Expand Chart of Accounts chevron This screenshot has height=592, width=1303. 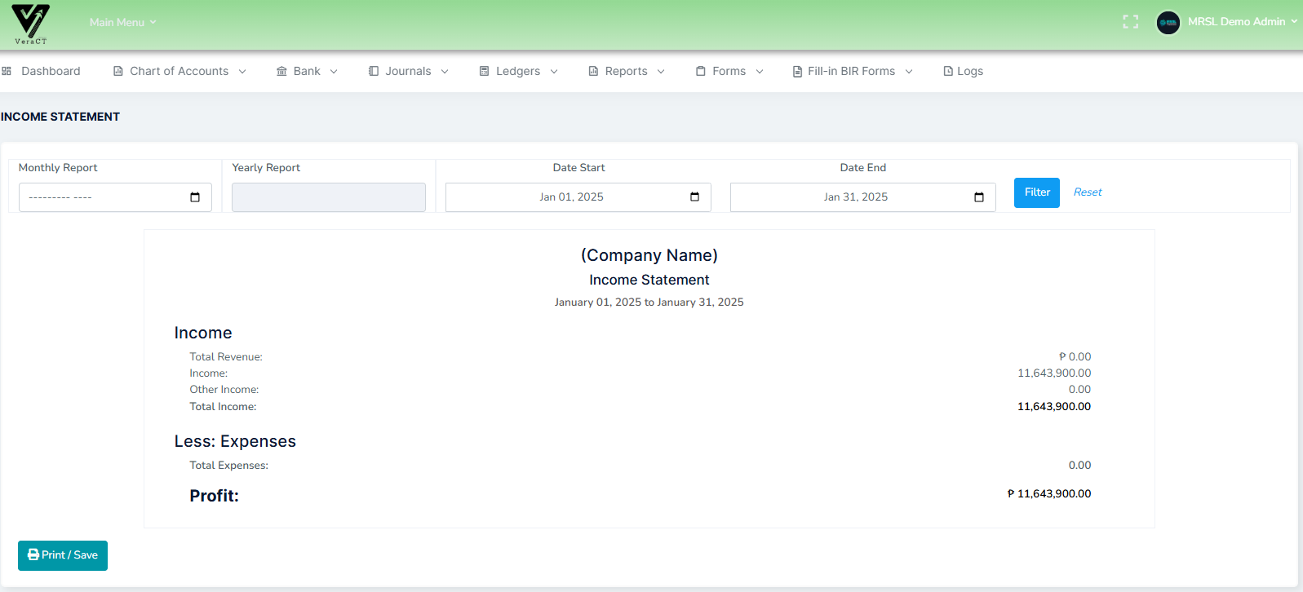tap(242, 72)
